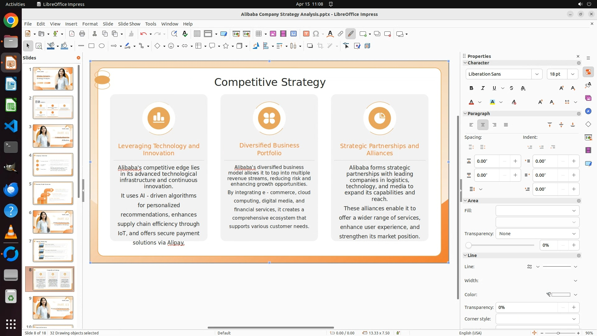Open the Format menu
Screen dimensions: 597x336
pyautogui.click(x=90, y=24)
